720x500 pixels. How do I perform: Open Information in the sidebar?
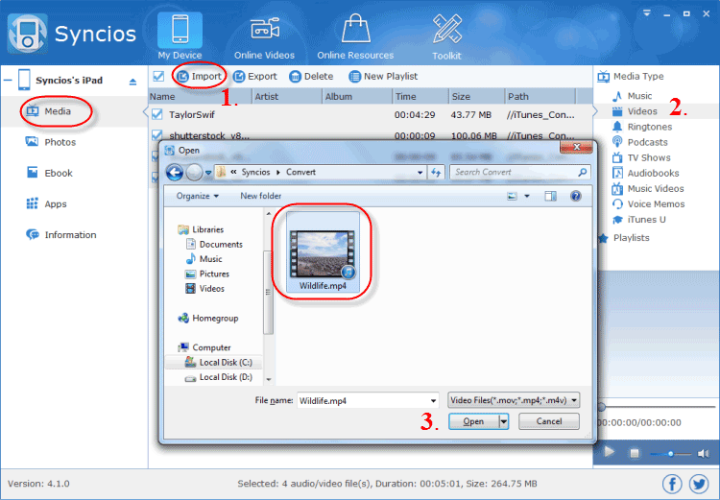click(61, 234)
